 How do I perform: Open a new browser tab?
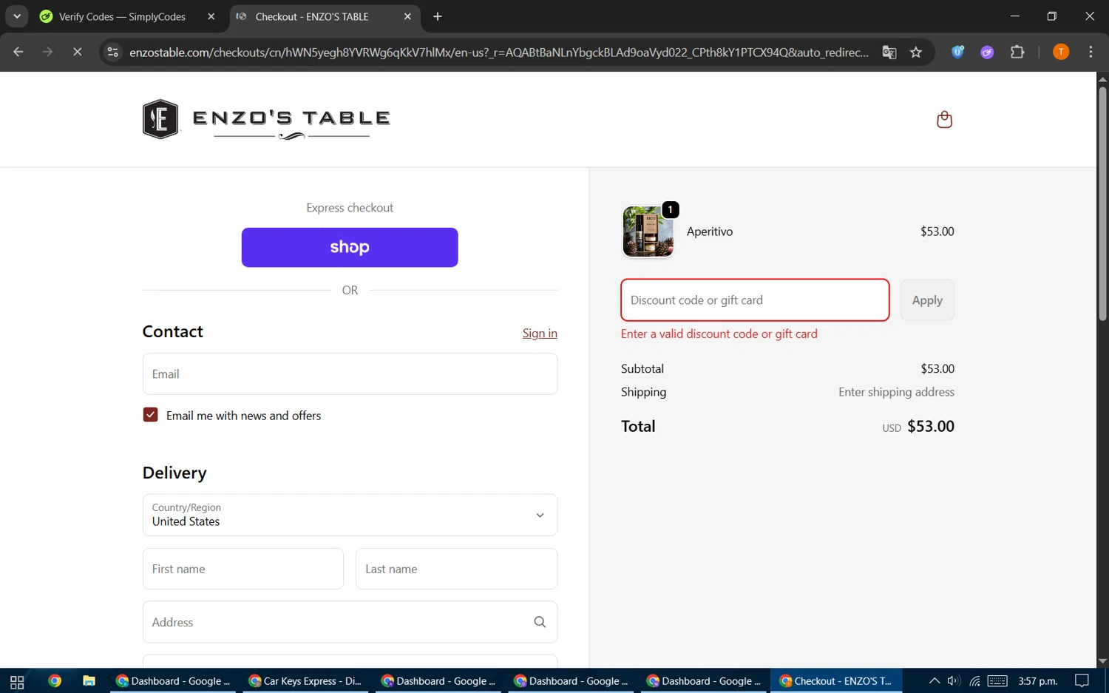point(438,16)
